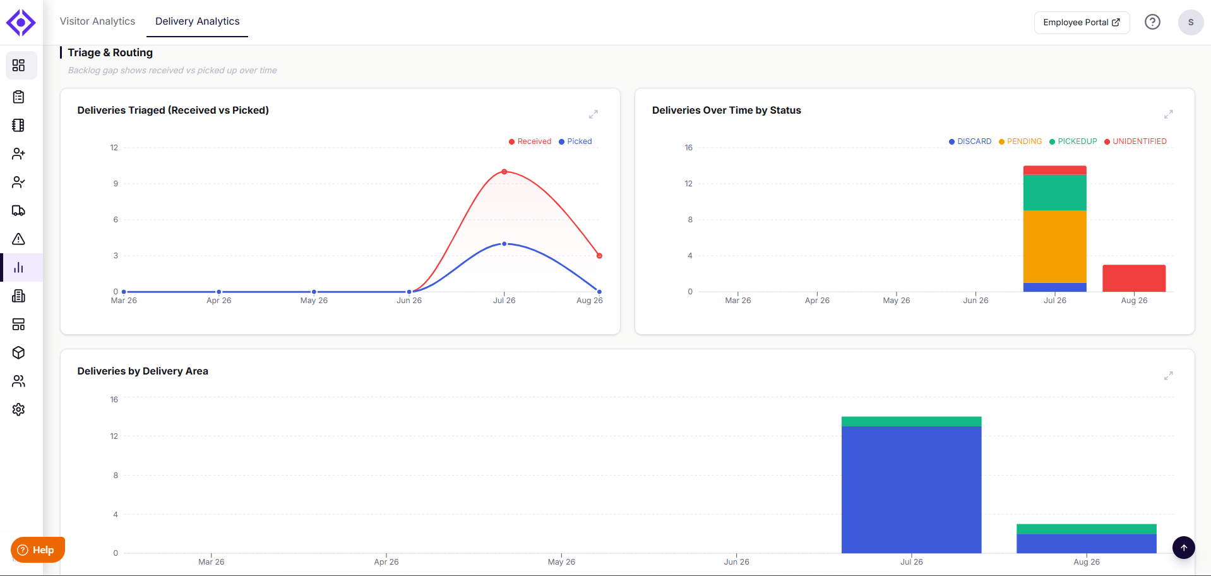The image size is (1211, 576).
Task: Switch to the Visitor Analytics tab
Action: 97,21
